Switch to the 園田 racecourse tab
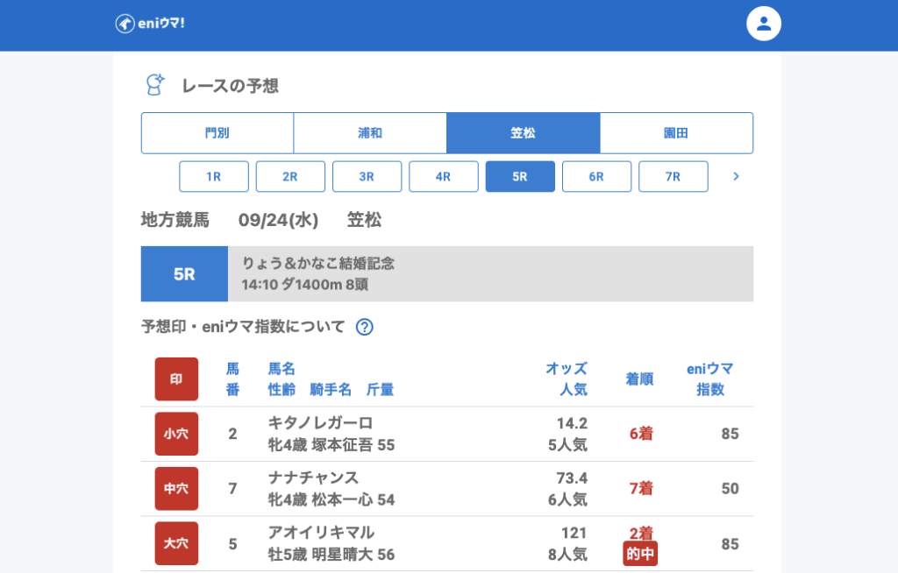Screen dimensions: 898x573 tap(676, 133)
